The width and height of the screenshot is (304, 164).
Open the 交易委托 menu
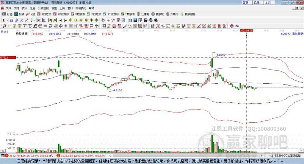point(81,8)
